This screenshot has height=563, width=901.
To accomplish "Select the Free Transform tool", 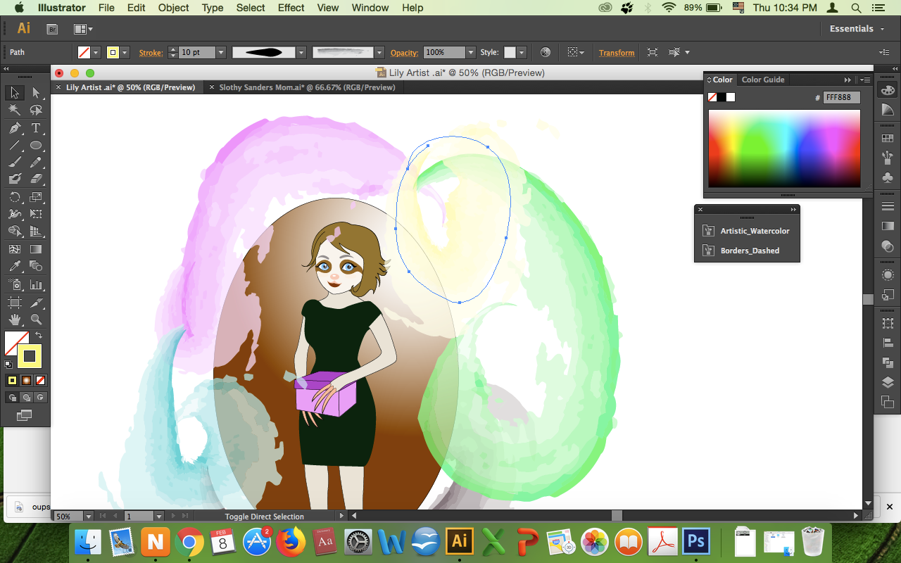I will [36, 214].
